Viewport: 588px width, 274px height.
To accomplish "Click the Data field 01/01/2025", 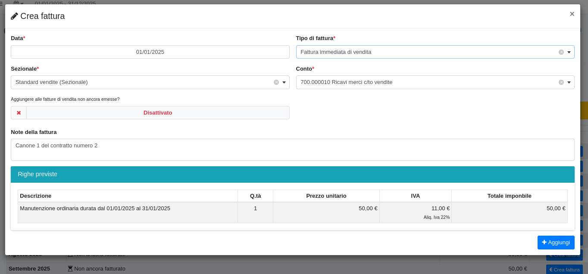I will [150, 52].
